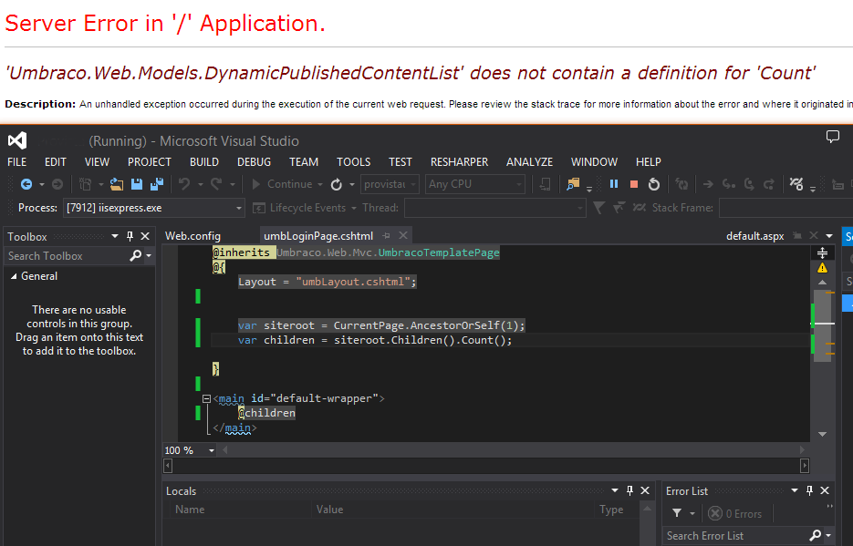Viewport: 853px width, 546px height.
Task: Open the feedback speech bubble icon
Action: pos(832,137)
